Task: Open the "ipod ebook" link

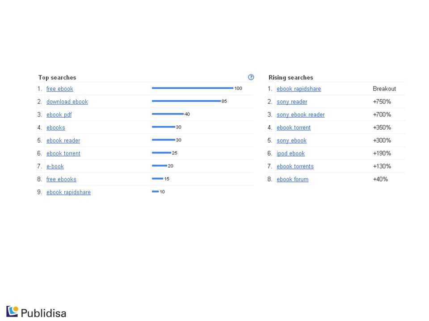Action: click(x=290, y=153)
